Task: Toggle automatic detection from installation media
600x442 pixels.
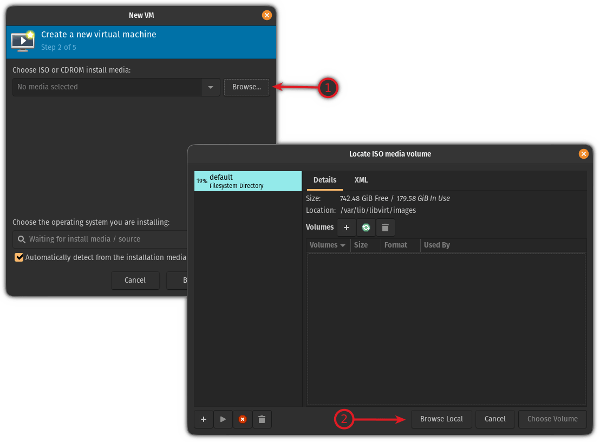Action: click(19, 257)
